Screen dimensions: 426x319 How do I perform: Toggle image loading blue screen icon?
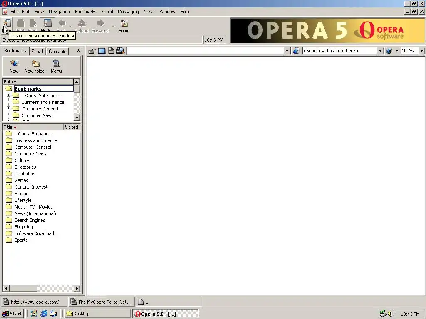(x=102, y=51)
